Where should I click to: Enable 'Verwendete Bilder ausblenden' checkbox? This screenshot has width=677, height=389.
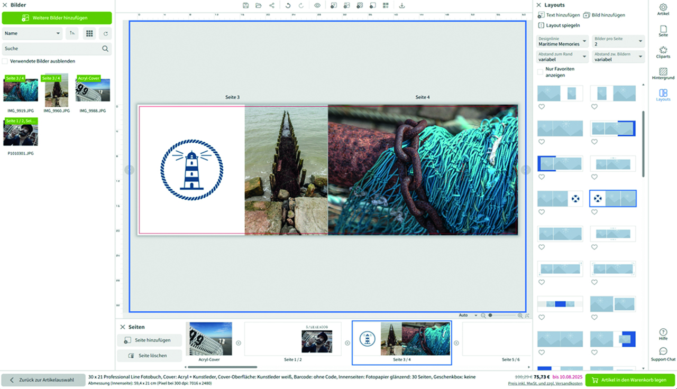click(x=5, y=61)
